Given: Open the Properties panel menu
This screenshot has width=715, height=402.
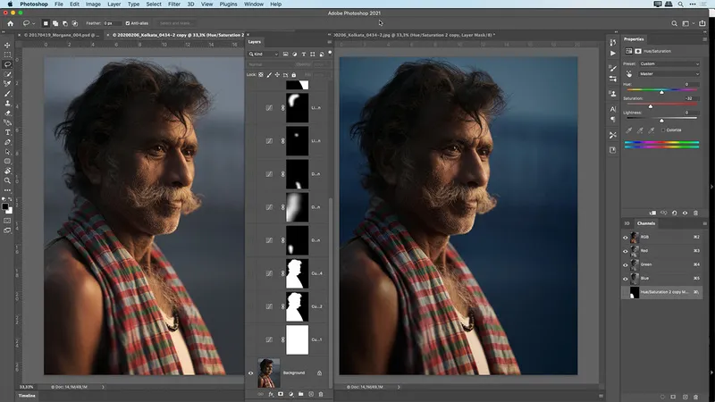Looking at the screenshot, I should (x=704, y=39).
